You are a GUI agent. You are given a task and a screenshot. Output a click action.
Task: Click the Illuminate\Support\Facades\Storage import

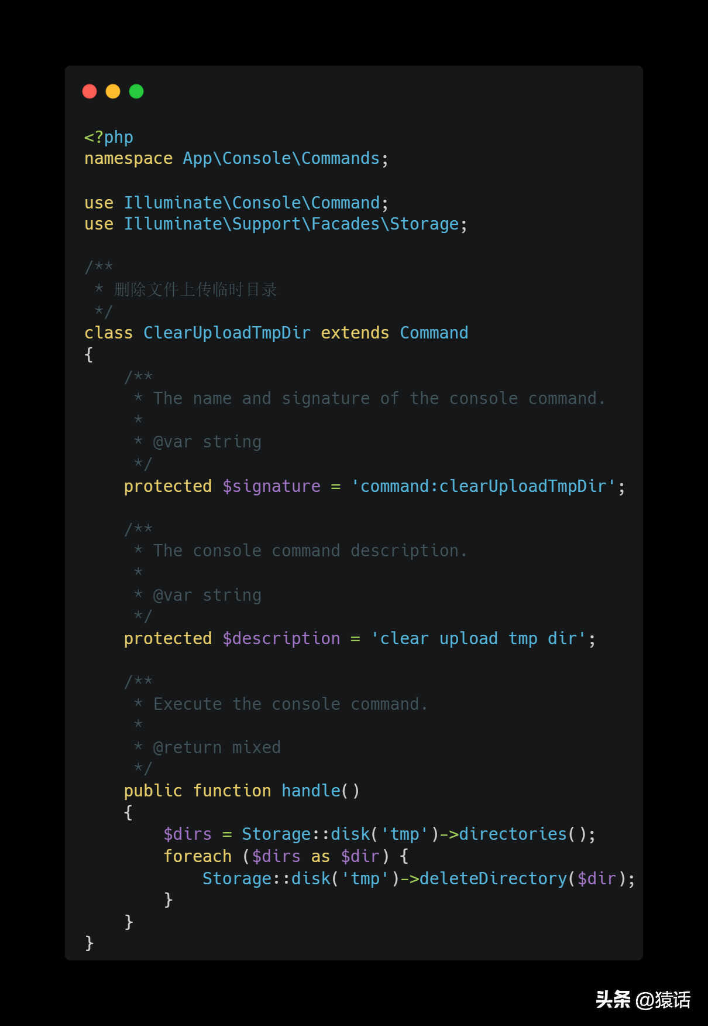tap(291, 224)
